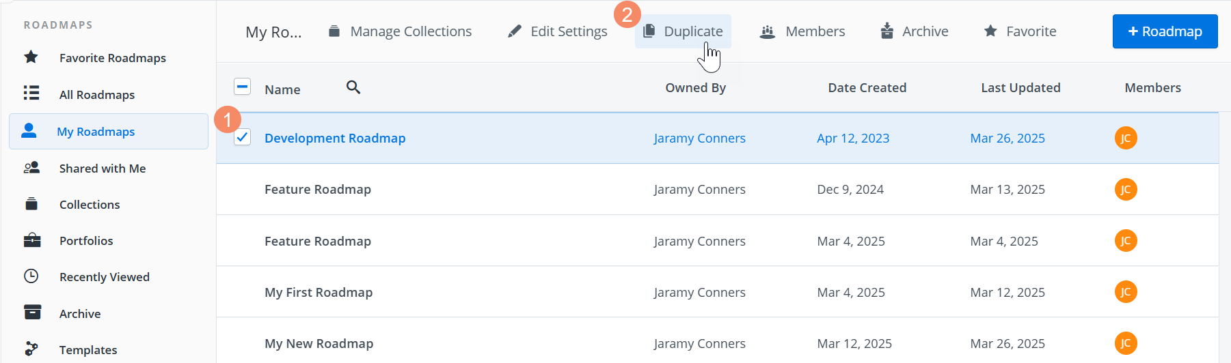The height and width of the screenshot is (363, 1231).
Task: Select My Roadmaps in the sidebar
Action: 96,132
